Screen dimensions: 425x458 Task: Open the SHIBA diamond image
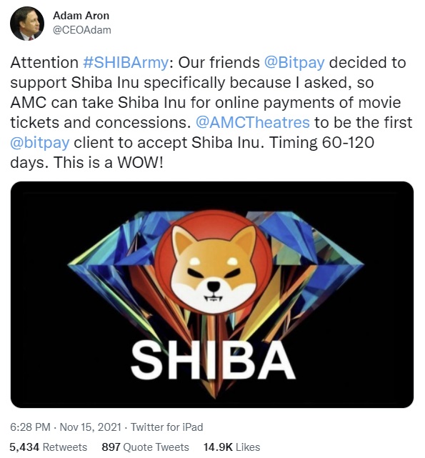tap(212, 294)
